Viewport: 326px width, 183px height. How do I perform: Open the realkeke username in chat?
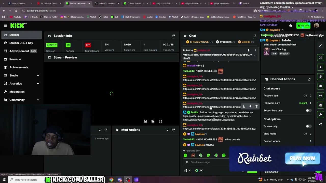click(x=192, y=66)
